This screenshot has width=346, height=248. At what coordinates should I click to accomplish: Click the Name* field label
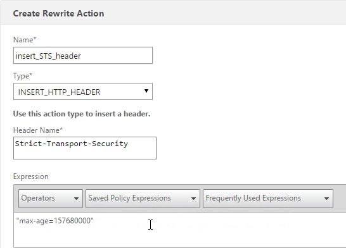tap(25, 40)
